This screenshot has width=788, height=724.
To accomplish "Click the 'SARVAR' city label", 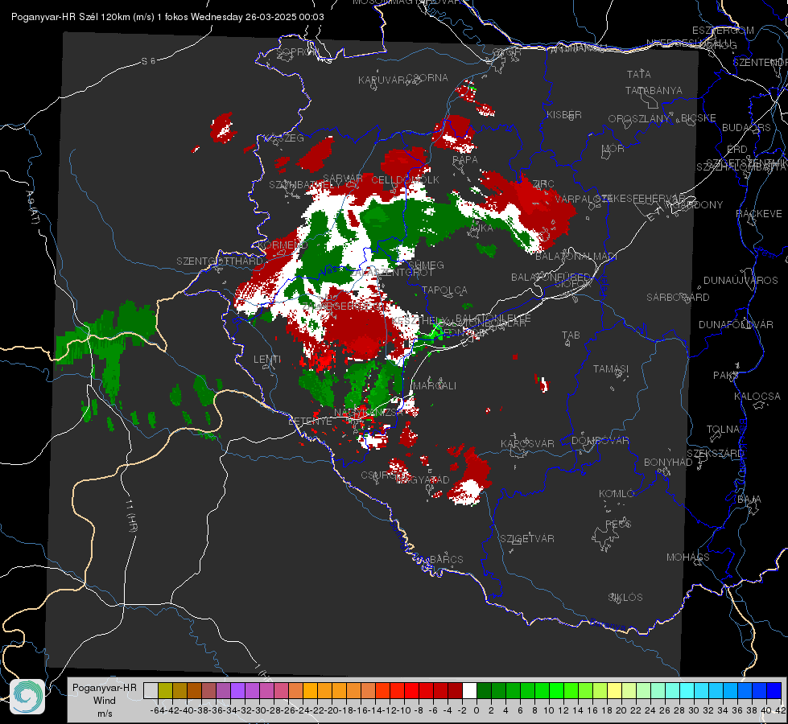I will (343, 179).
